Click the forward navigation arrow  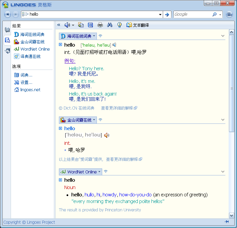click(15, 14)
